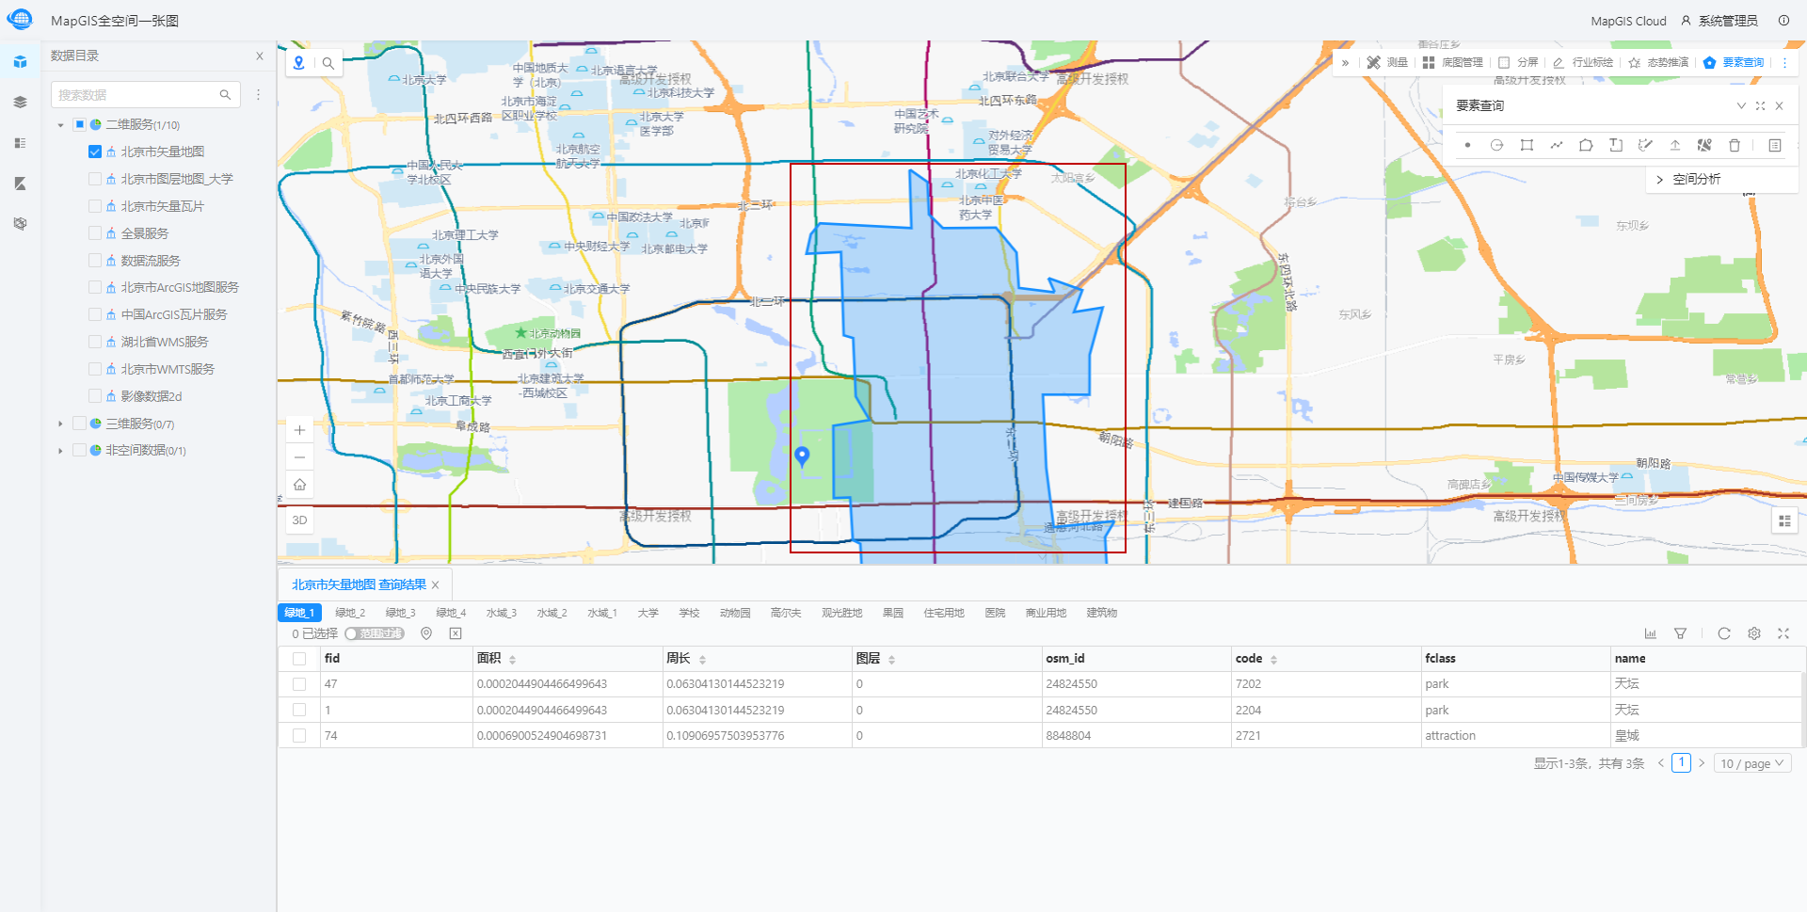Open the data catalog cube icon in sidebar

point(20,62)
